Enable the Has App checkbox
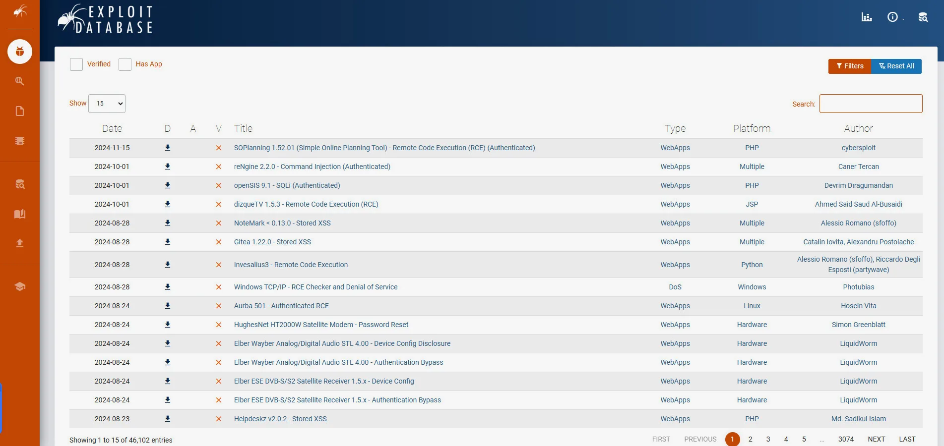This screenshot has width=944, height=446. coord(125,64)
